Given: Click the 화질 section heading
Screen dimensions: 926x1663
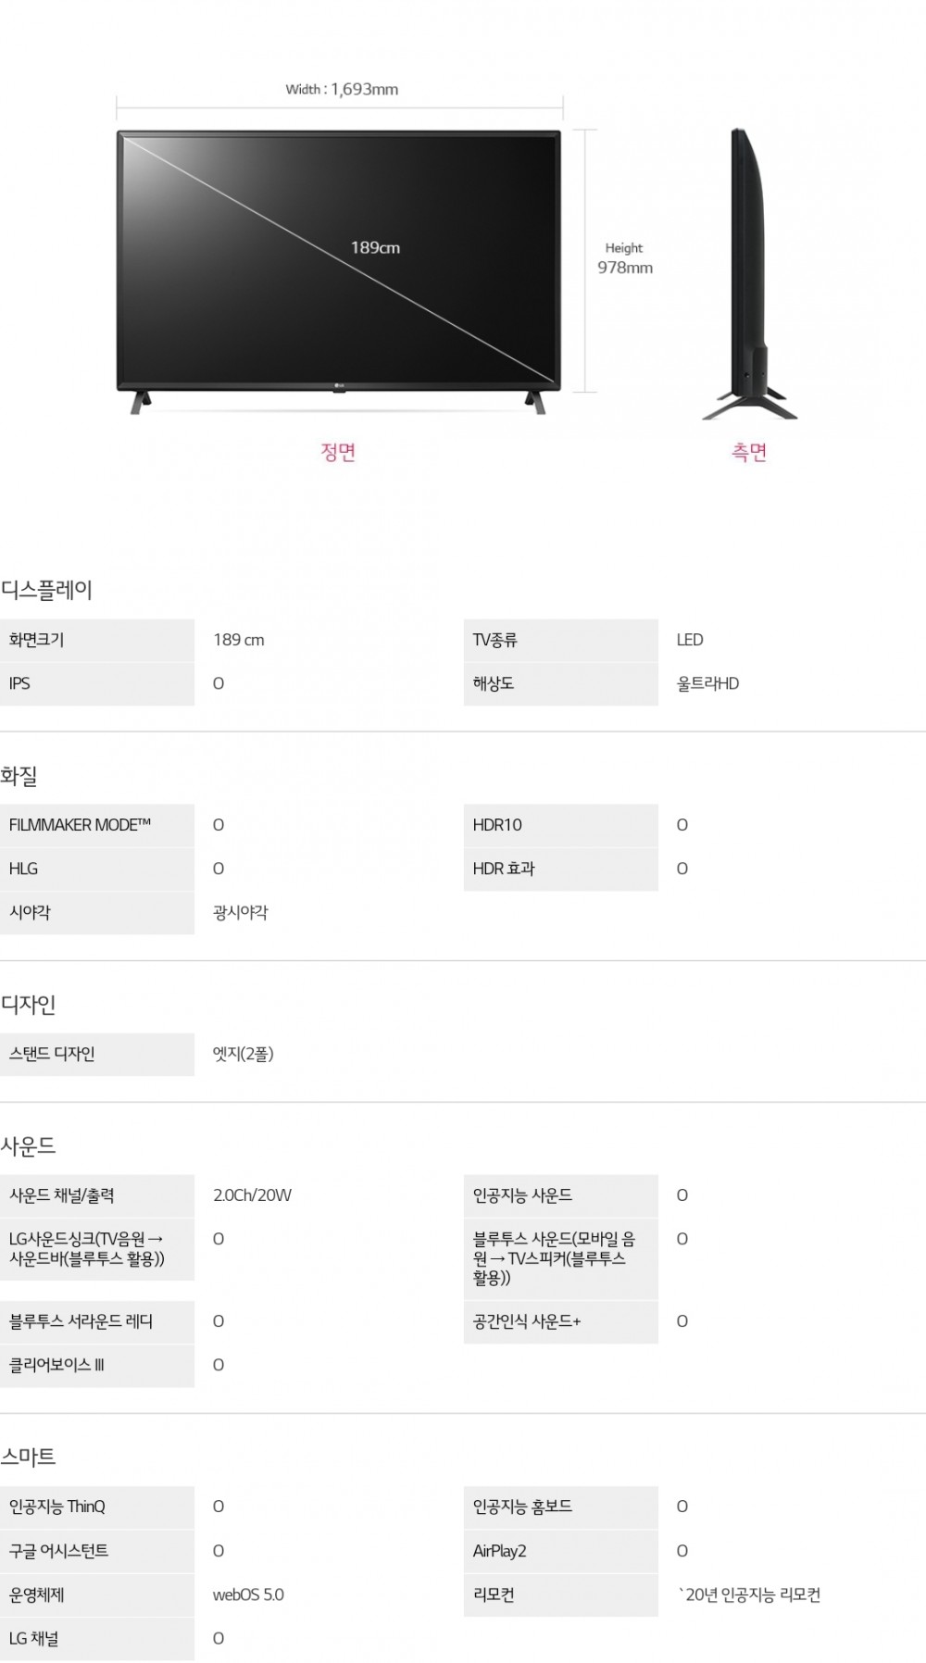Looking at the screenshot, I should coord(19,776).
